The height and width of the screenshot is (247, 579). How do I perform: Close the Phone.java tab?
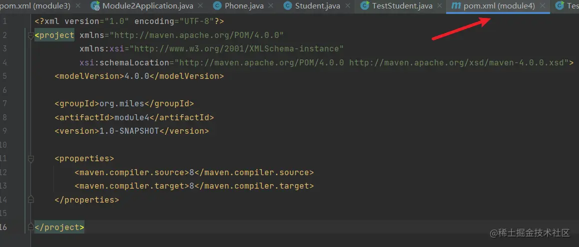point(271,6)
